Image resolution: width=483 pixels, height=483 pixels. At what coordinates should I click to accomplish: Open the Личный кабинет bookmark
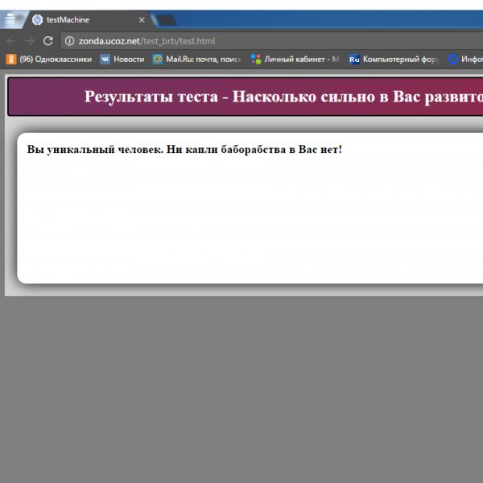coord(295,59)
